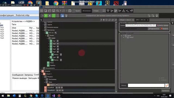The width and height of the screenshot is (174, 98).
Task: Open Visual Studio from the taskbar
Action: click(53, 96)
